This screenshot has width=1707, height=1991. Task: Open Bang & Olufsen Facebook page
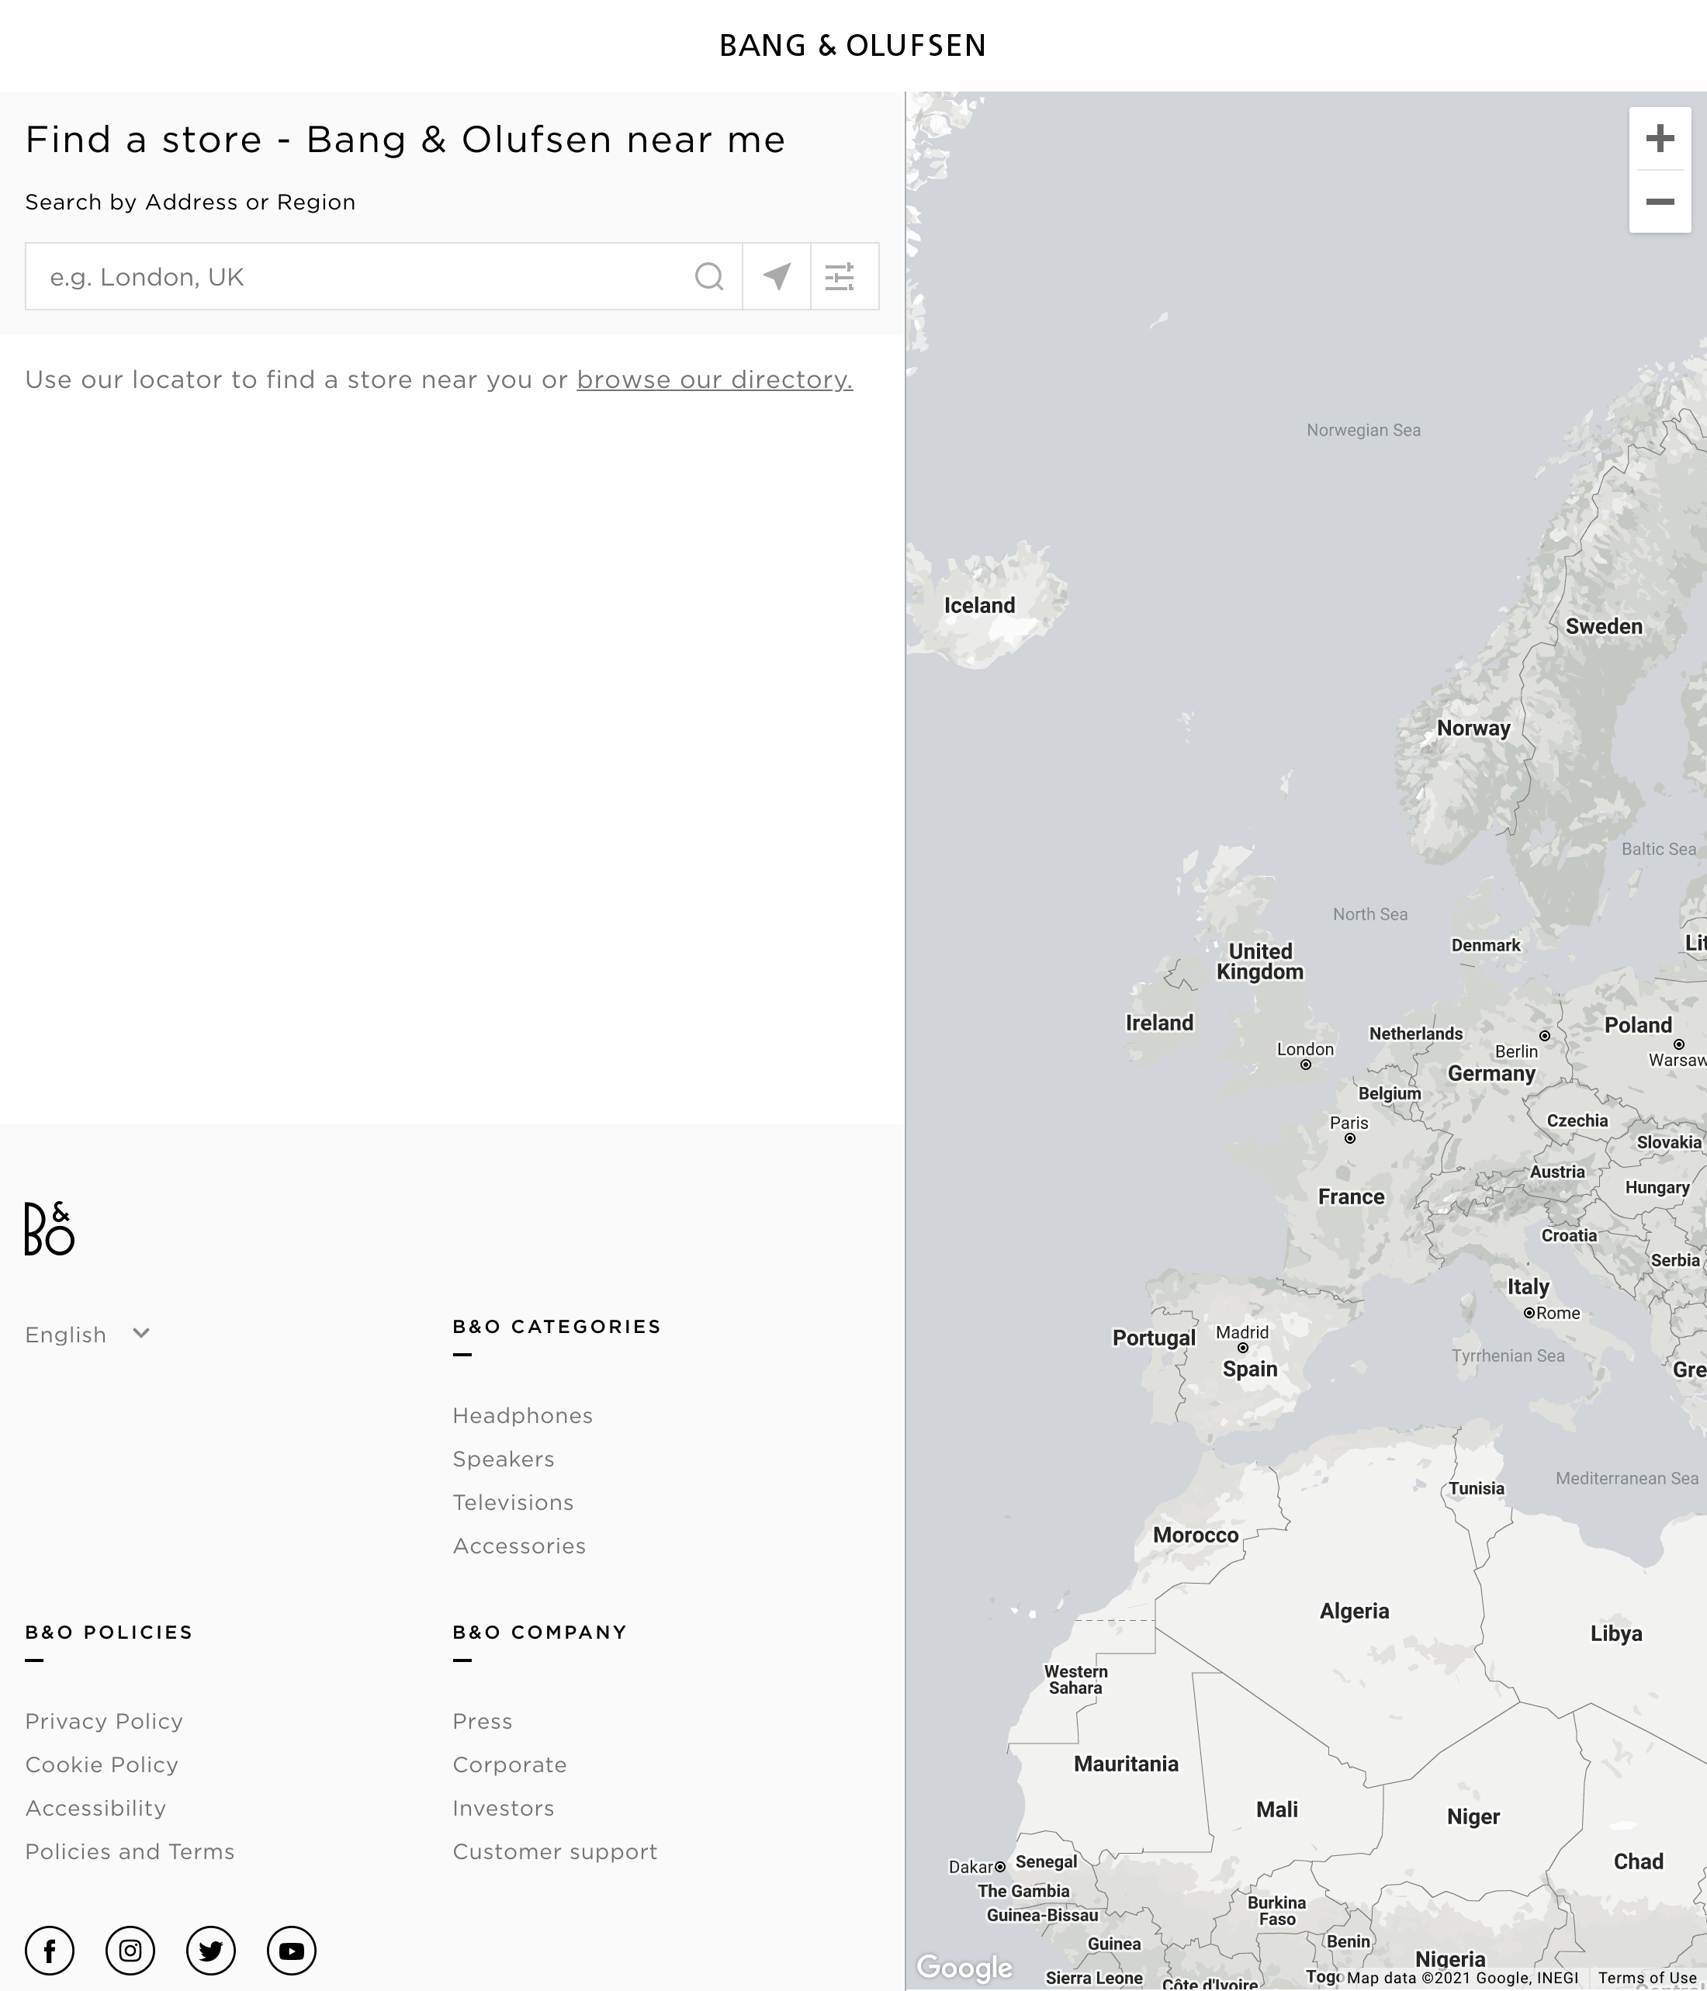[x=50, y=1951]
